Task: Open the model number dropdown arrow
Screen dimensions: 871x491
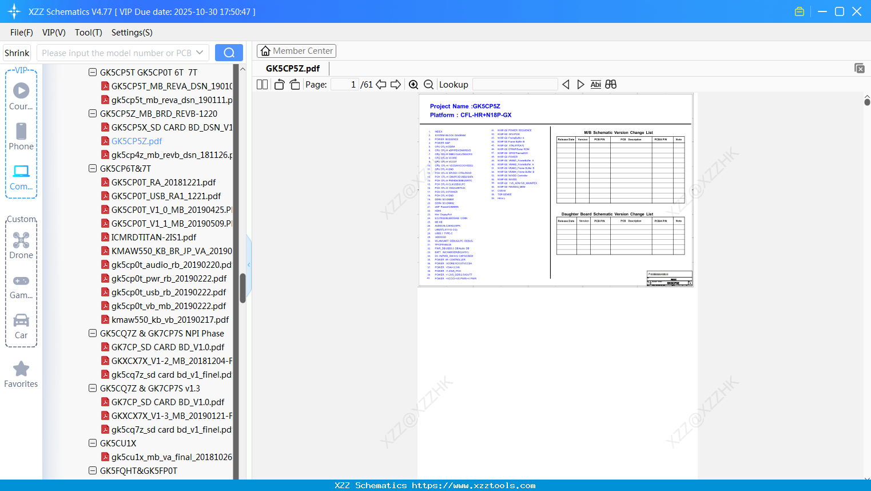Action: pos(200,53)
